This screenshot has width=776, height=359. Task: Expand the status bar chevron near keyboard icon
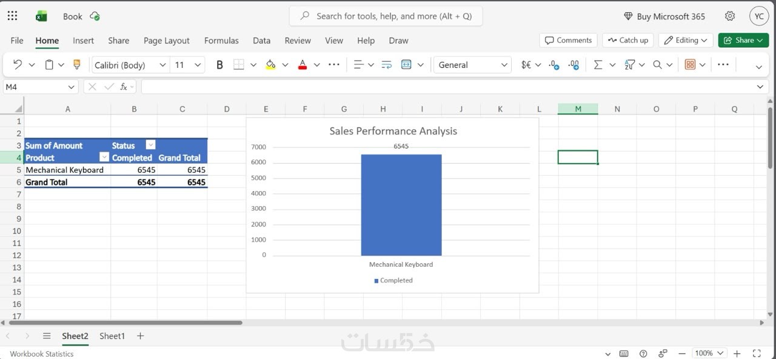[x=608, y=354]
